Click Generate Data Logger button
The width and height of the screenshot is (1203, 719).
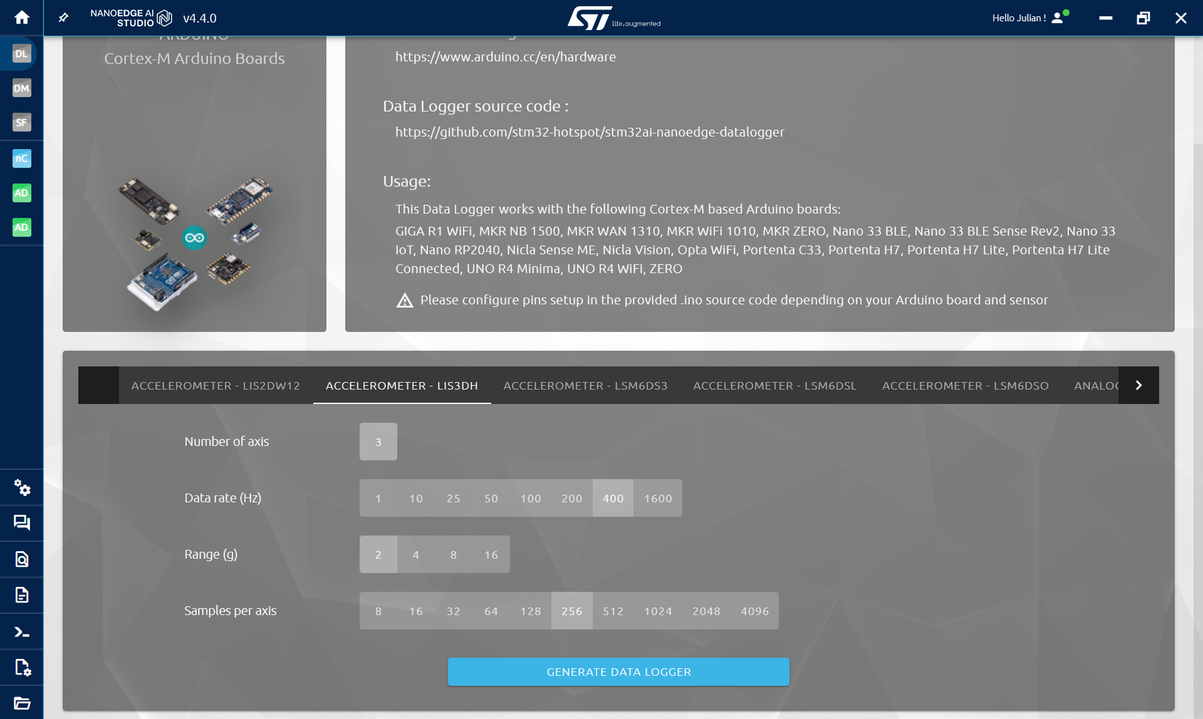tap(618, 672)
